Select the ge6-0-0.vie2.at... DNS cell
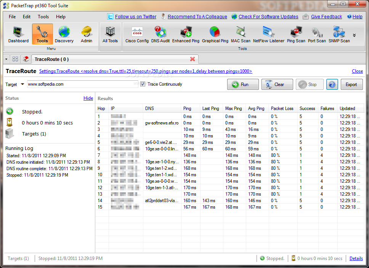 (x=161, y=142)
